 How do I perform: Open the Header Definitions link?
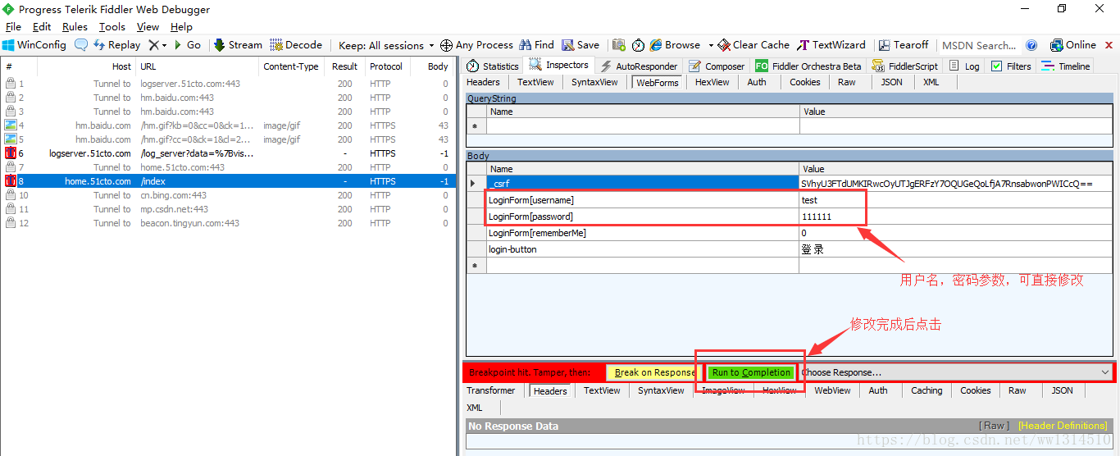(x=1063, y=426)
